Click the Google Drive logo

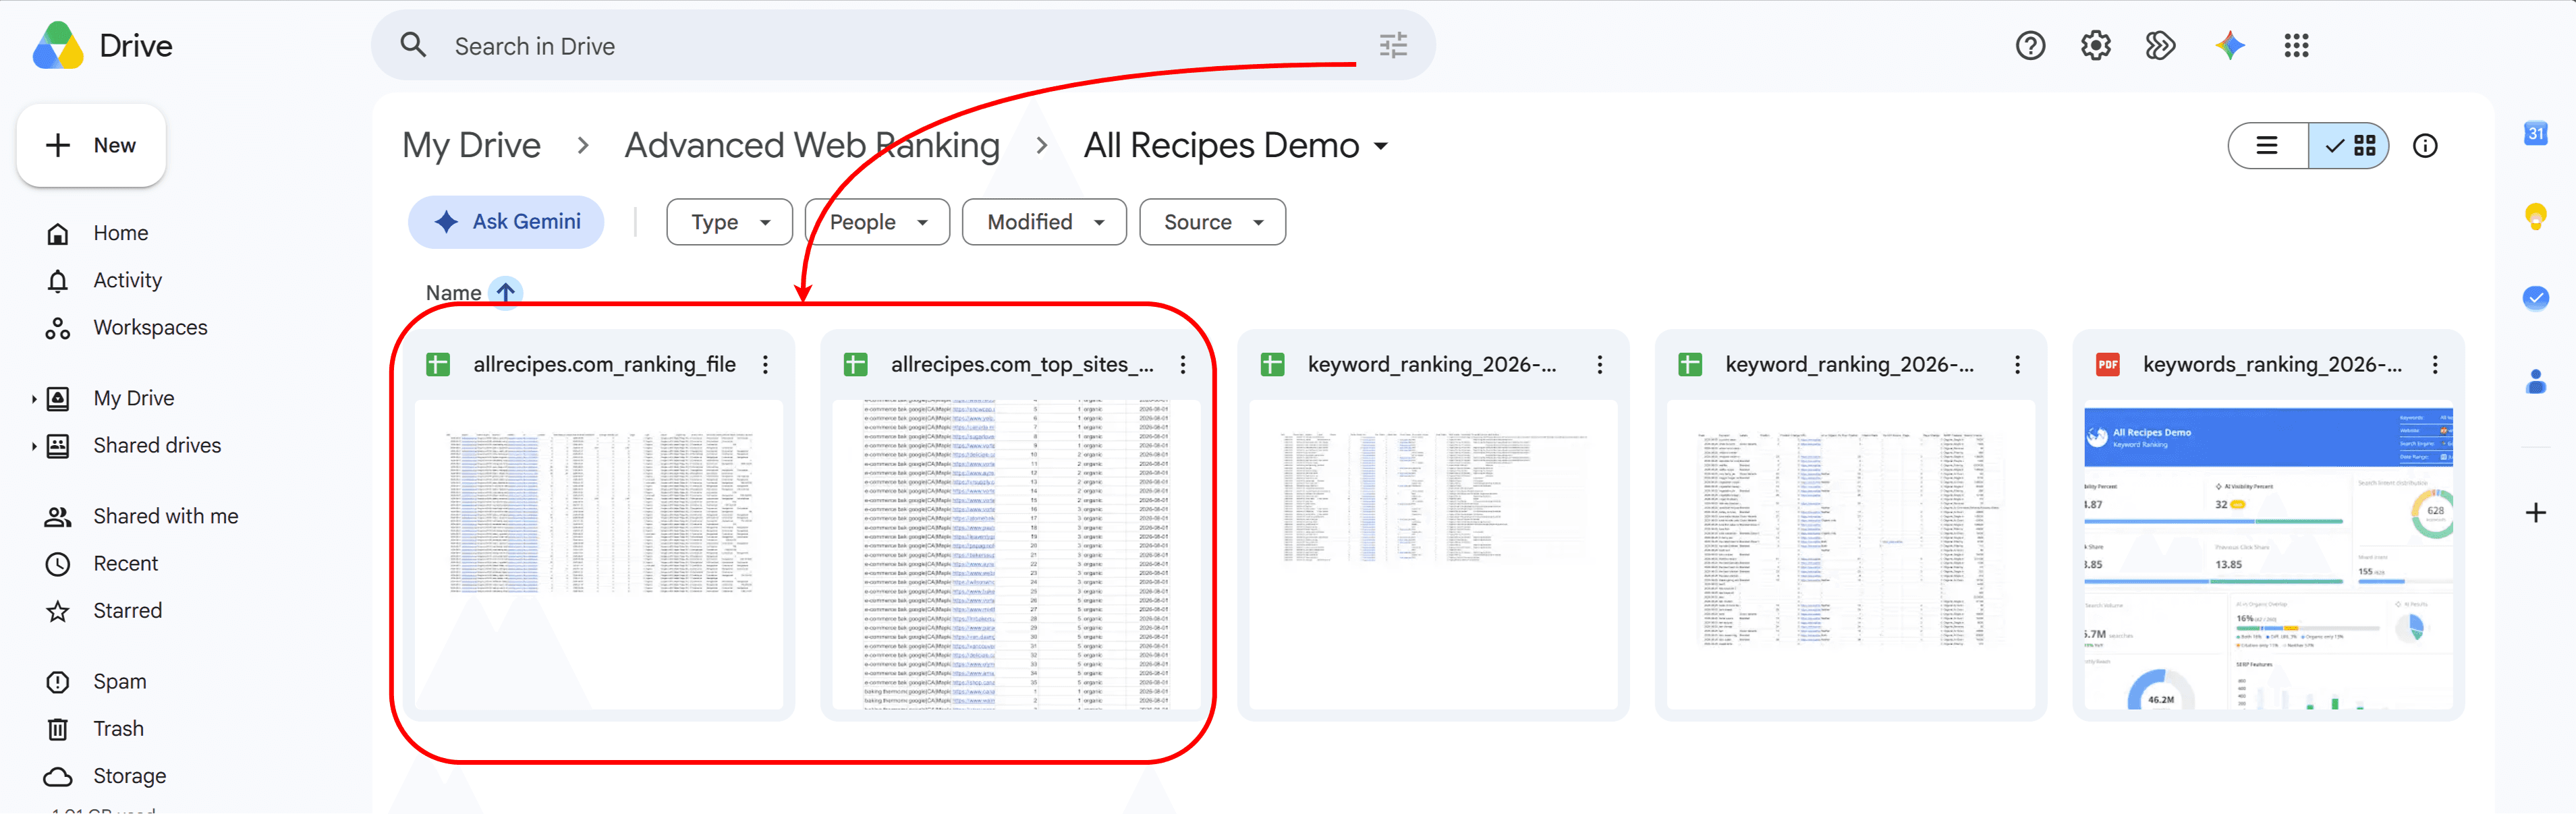tap(58, 46)
